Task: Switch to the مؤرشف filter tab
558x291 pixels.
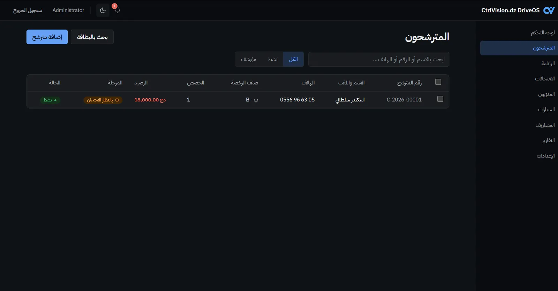Action: pyautogui.click(x=249, y=59)
